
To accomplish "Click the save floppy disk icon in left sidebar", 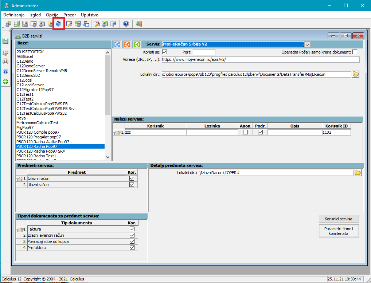I will [x=5, y=41].
